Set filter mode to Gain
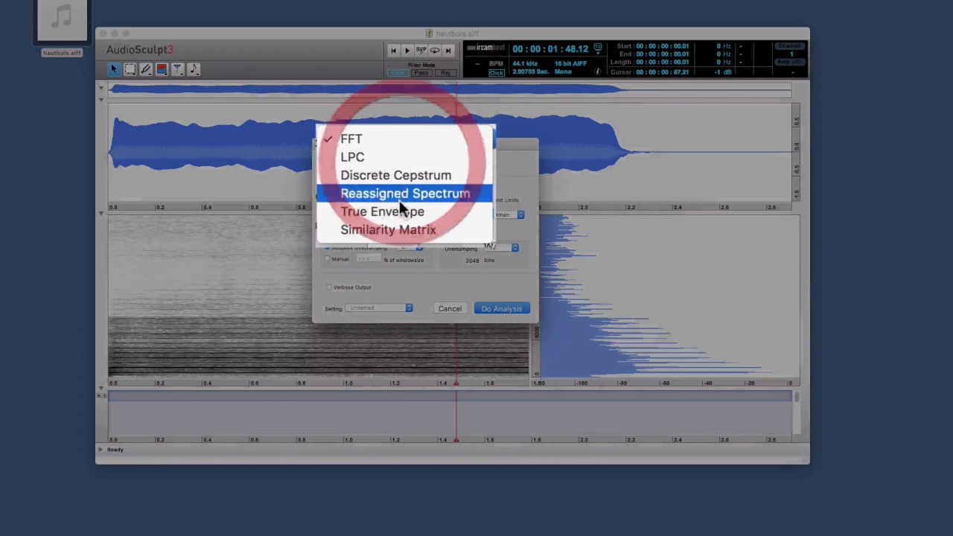This screenshot has height=536, width=953. point(398,73)
